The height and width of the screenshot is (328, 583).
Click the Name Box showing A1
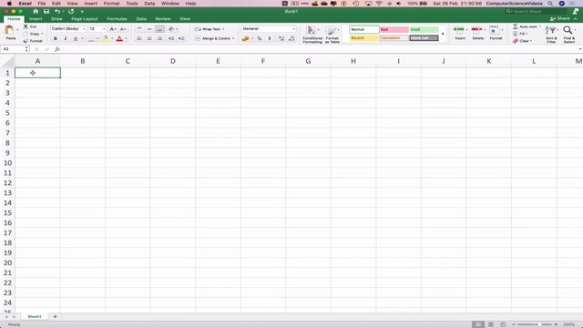(x=15, y=49)
